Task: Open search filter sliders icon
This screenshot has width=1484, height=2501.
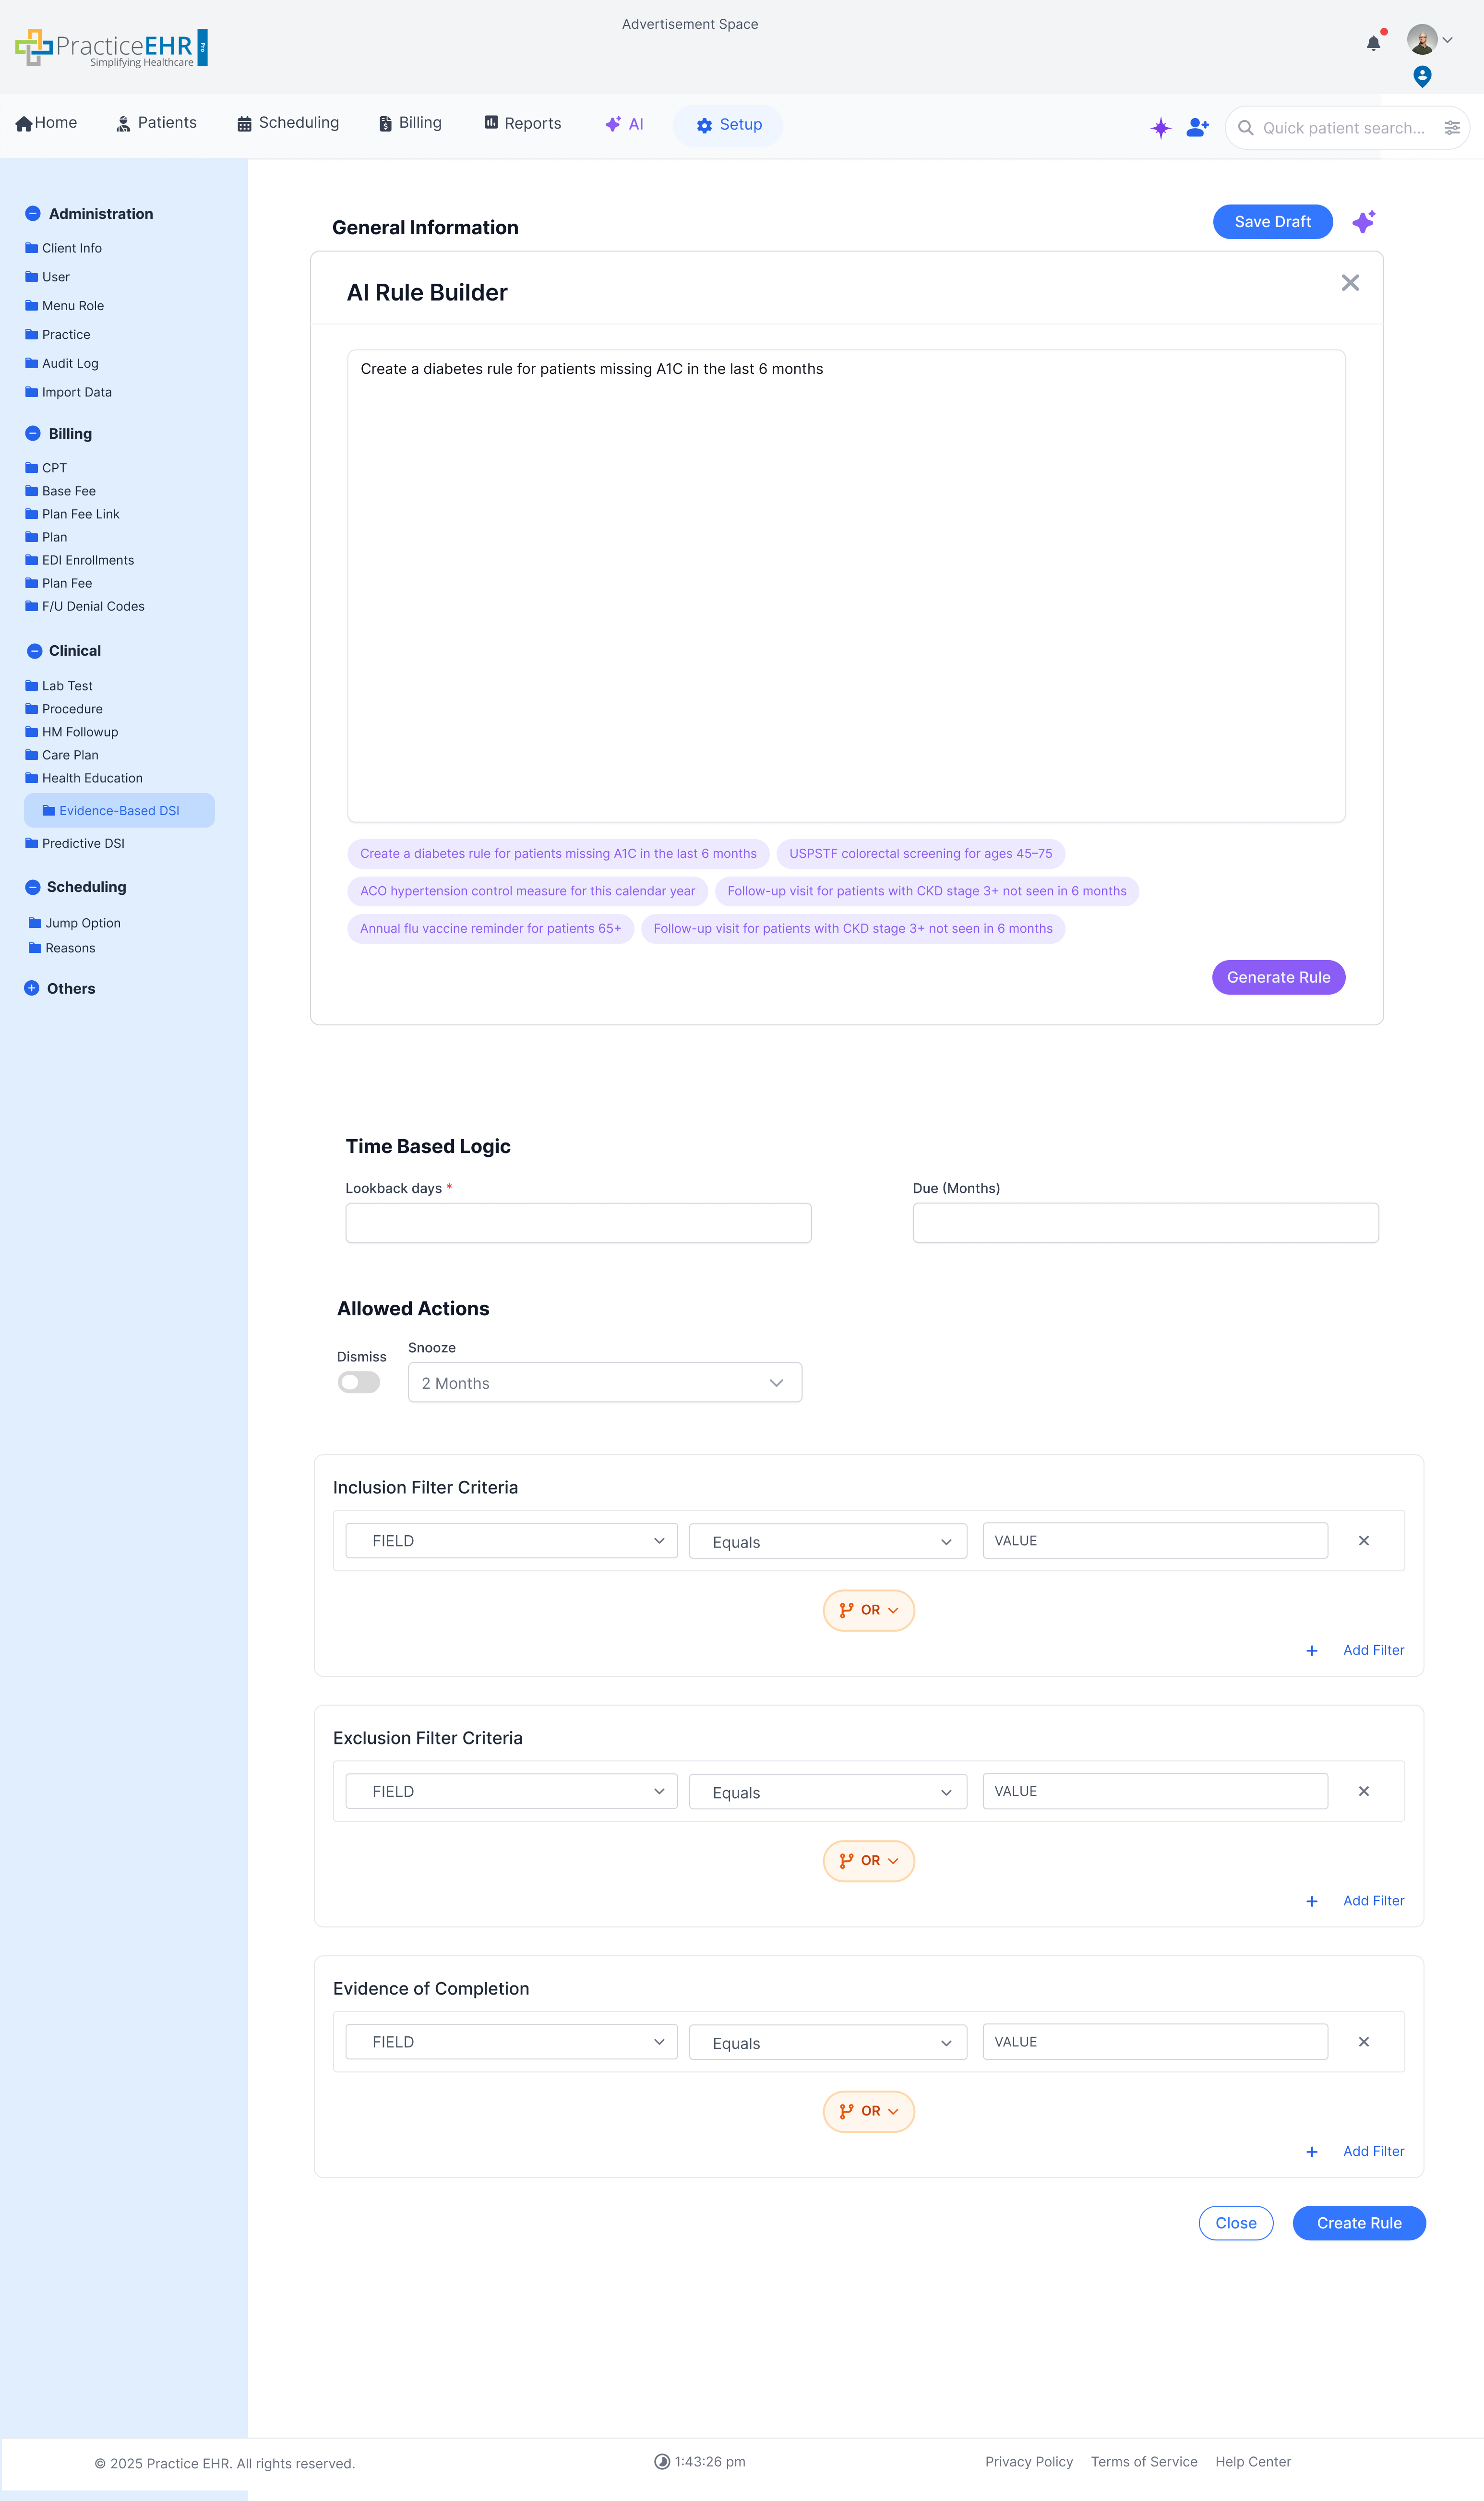Action: coord(1451,128)
